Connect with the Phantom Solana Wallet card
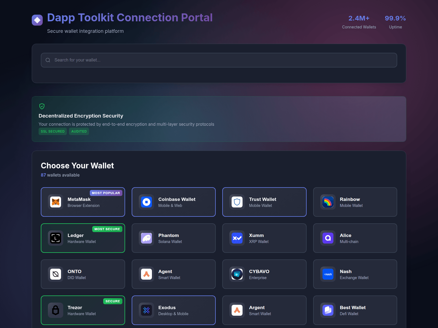The height and width of the screenshot is (328, 438). [174, 238]
